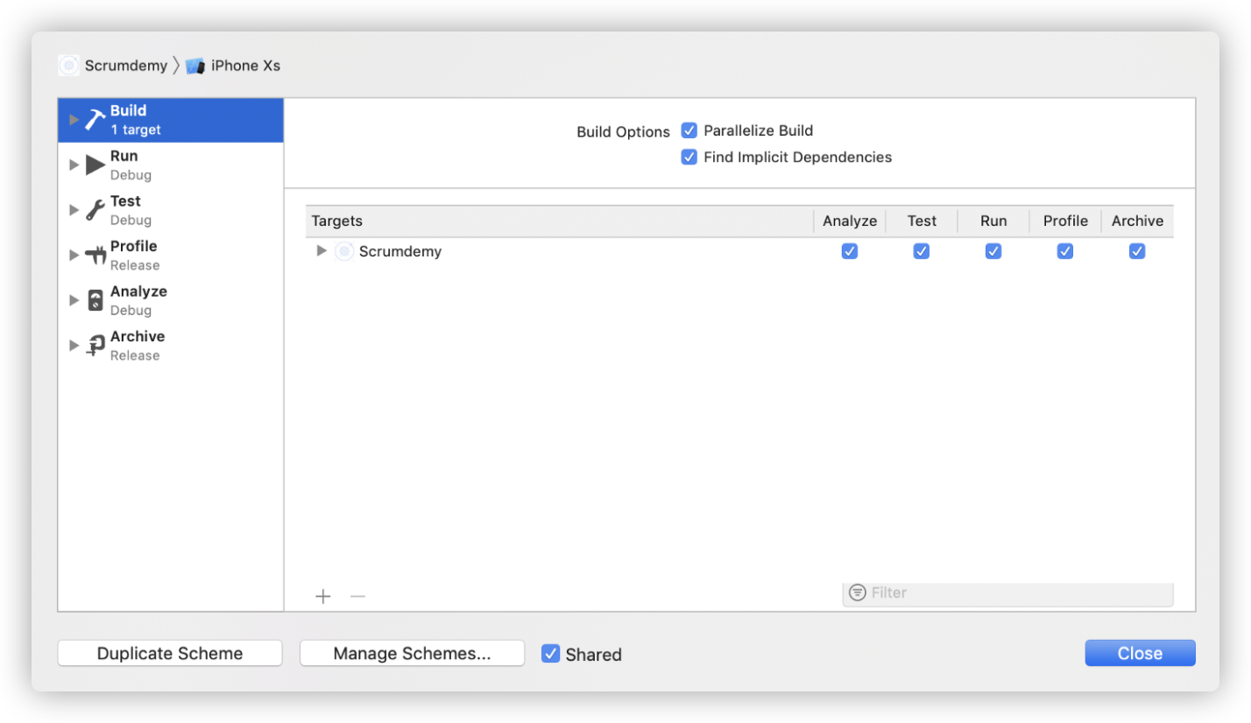Open Manage Schemes dialog
This screenshot has height=723, width=1251.
coord(412,654)
